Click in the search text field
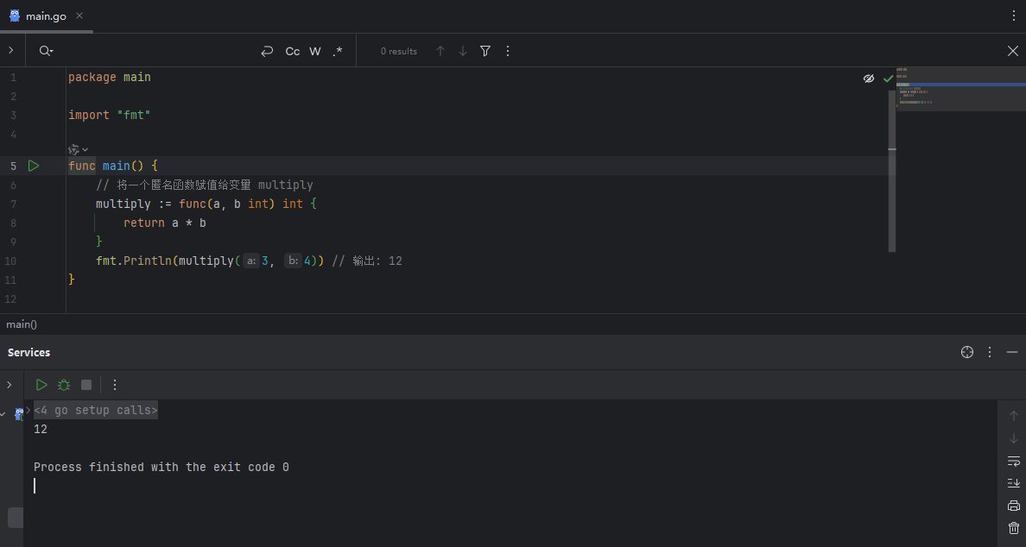 click(x=155, y=51)
